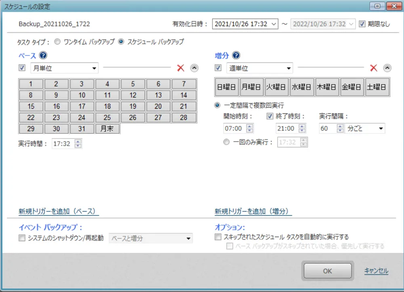Confirm the schedule with OK

pos(327,271)
